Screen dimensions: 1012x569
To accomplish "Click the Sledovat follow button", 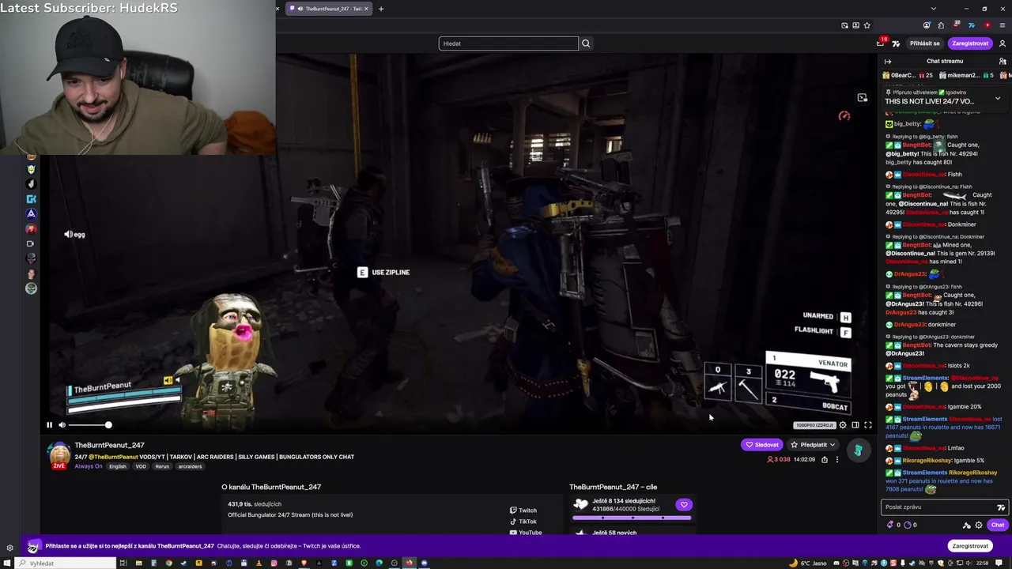I will click(x=762, y=445).
